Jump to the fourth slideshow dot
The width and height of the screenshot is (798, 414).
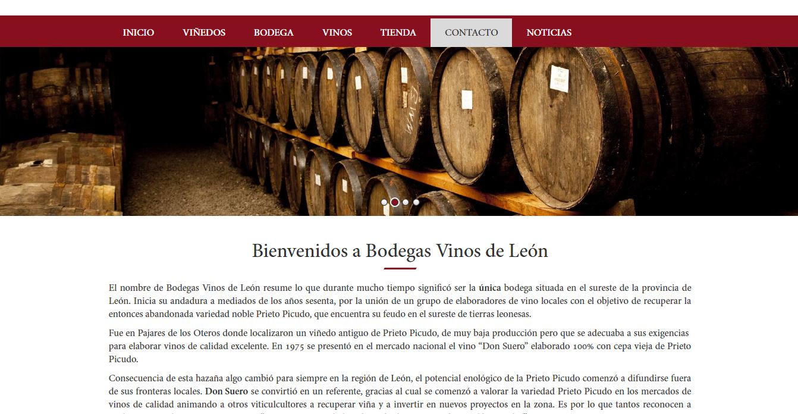pyautogui.click(x=416, y=202)
